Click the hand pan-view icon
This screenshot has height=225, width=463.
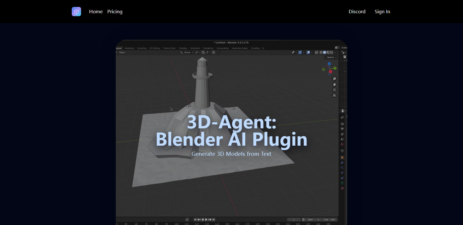(334, 84)
